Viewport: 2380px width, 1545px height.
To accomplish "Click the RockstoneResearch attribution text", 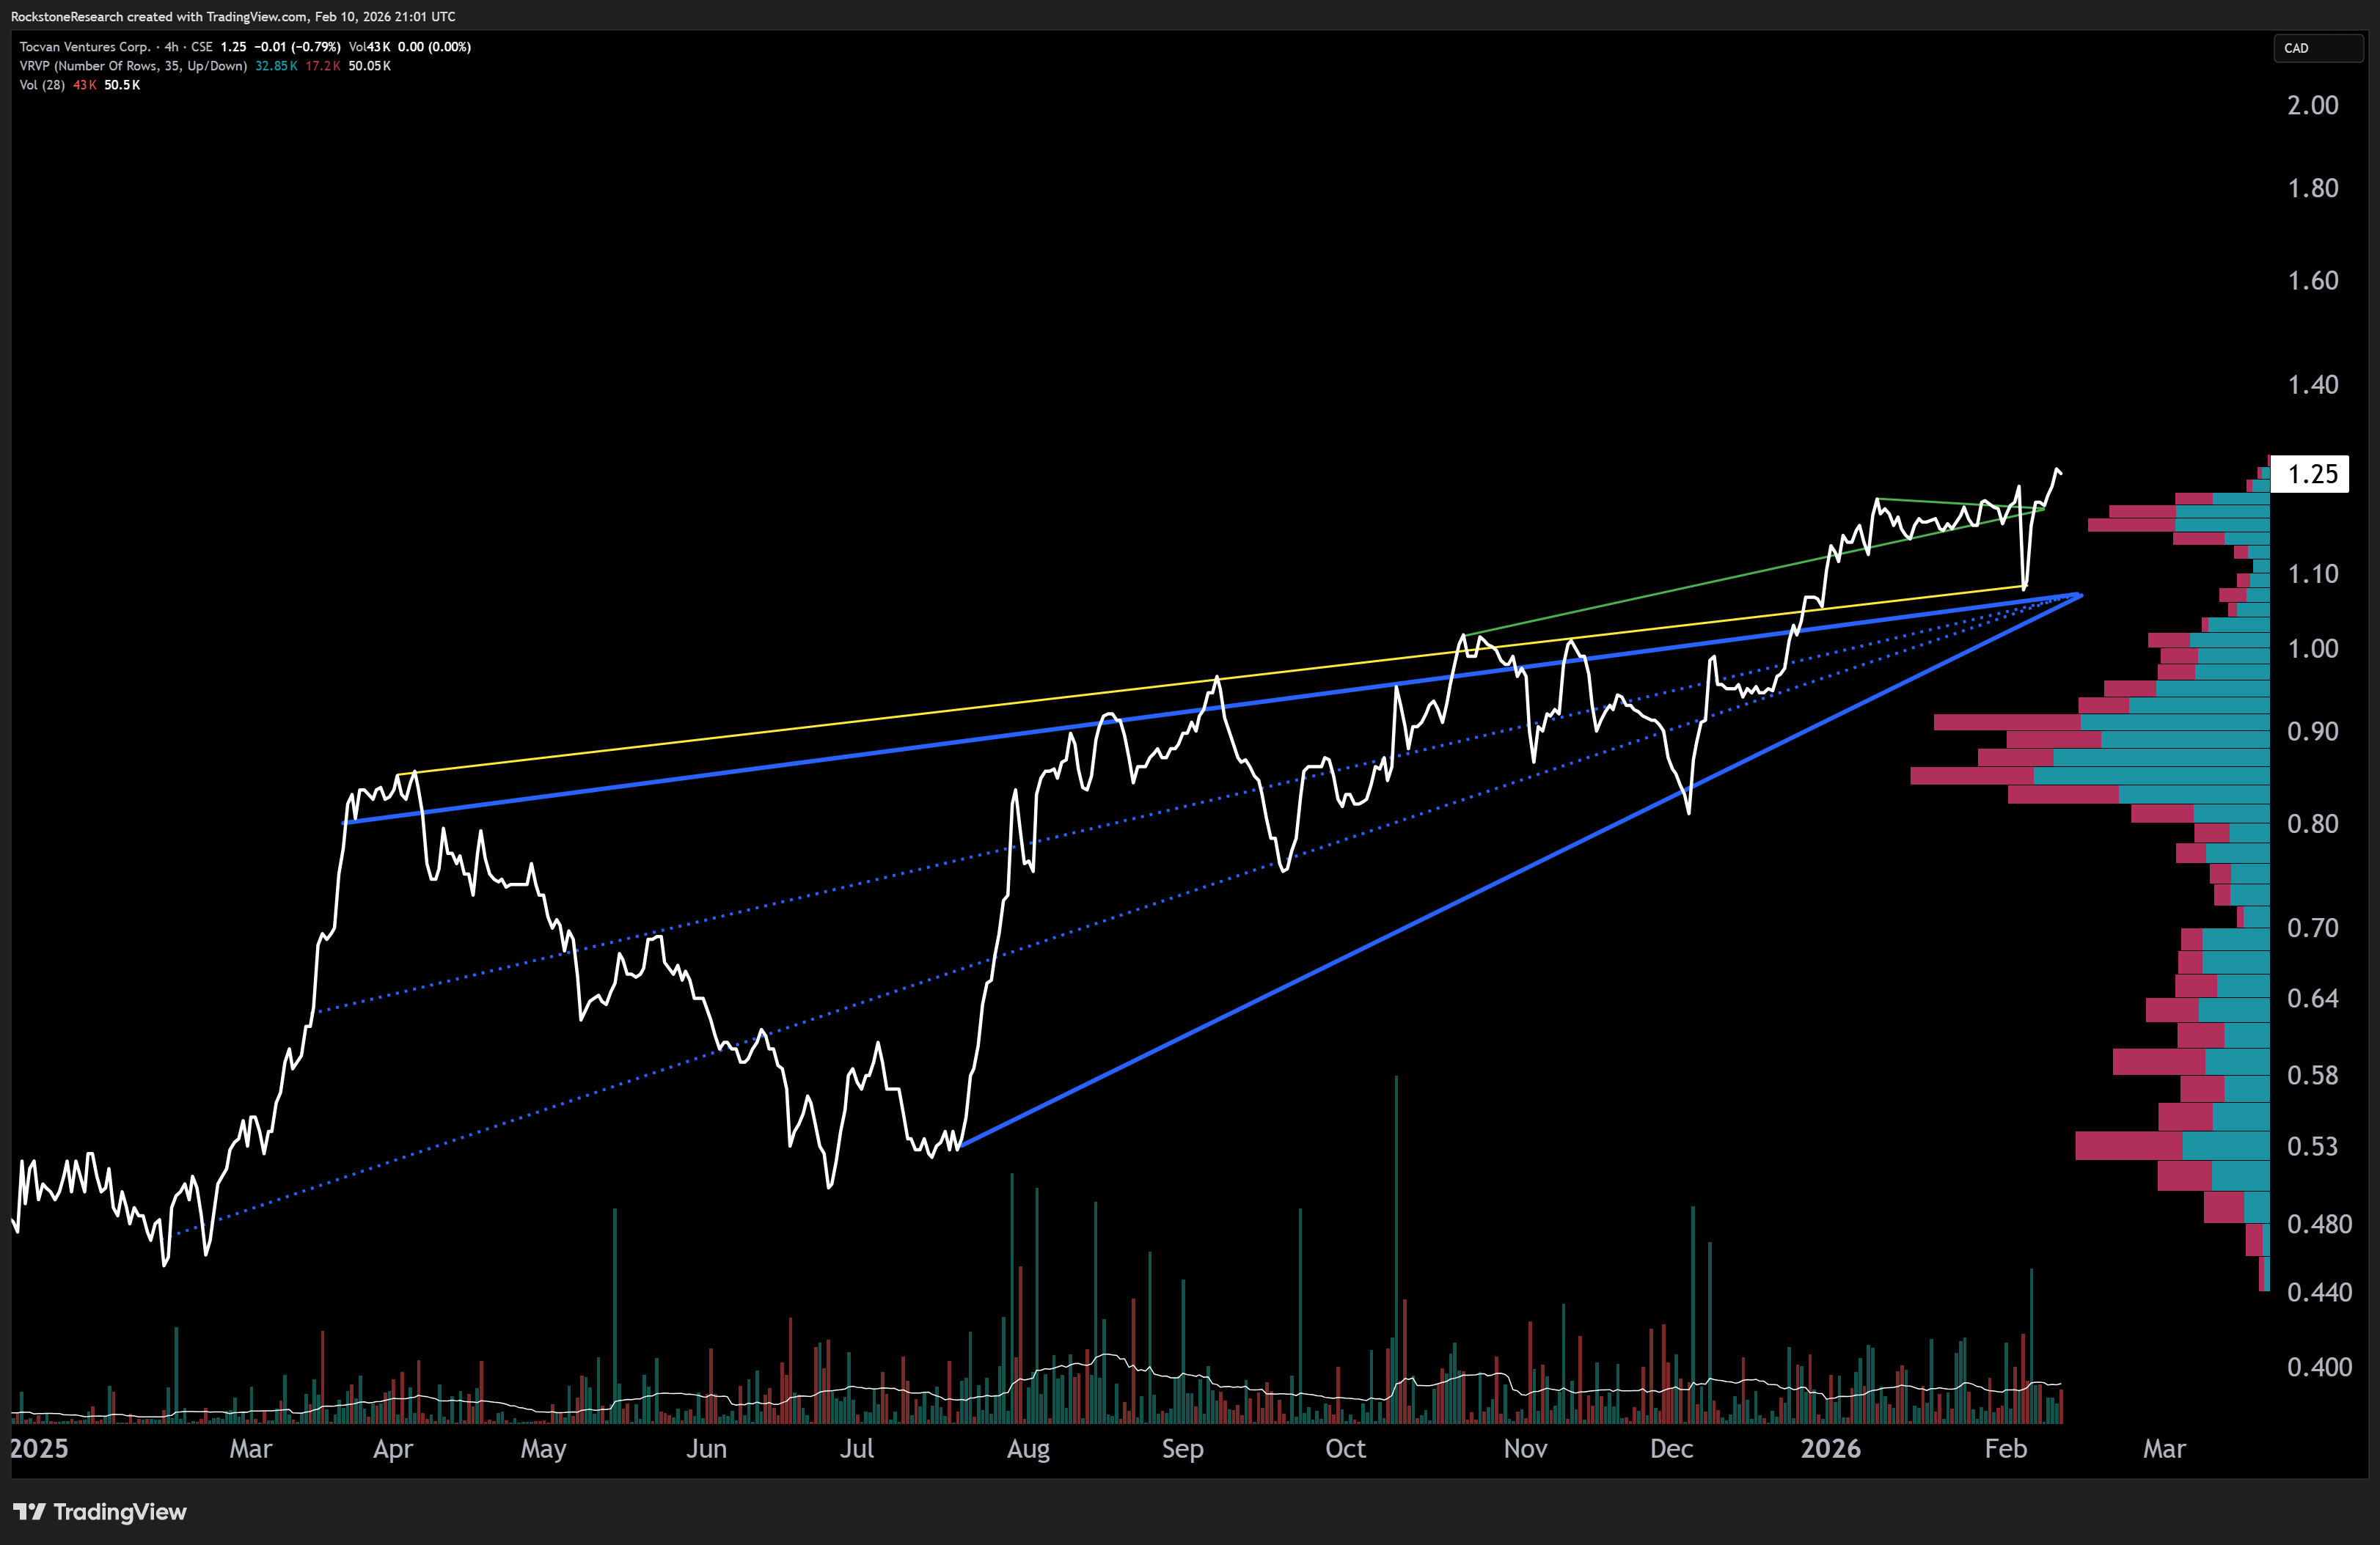I will [x=232, y=16].
